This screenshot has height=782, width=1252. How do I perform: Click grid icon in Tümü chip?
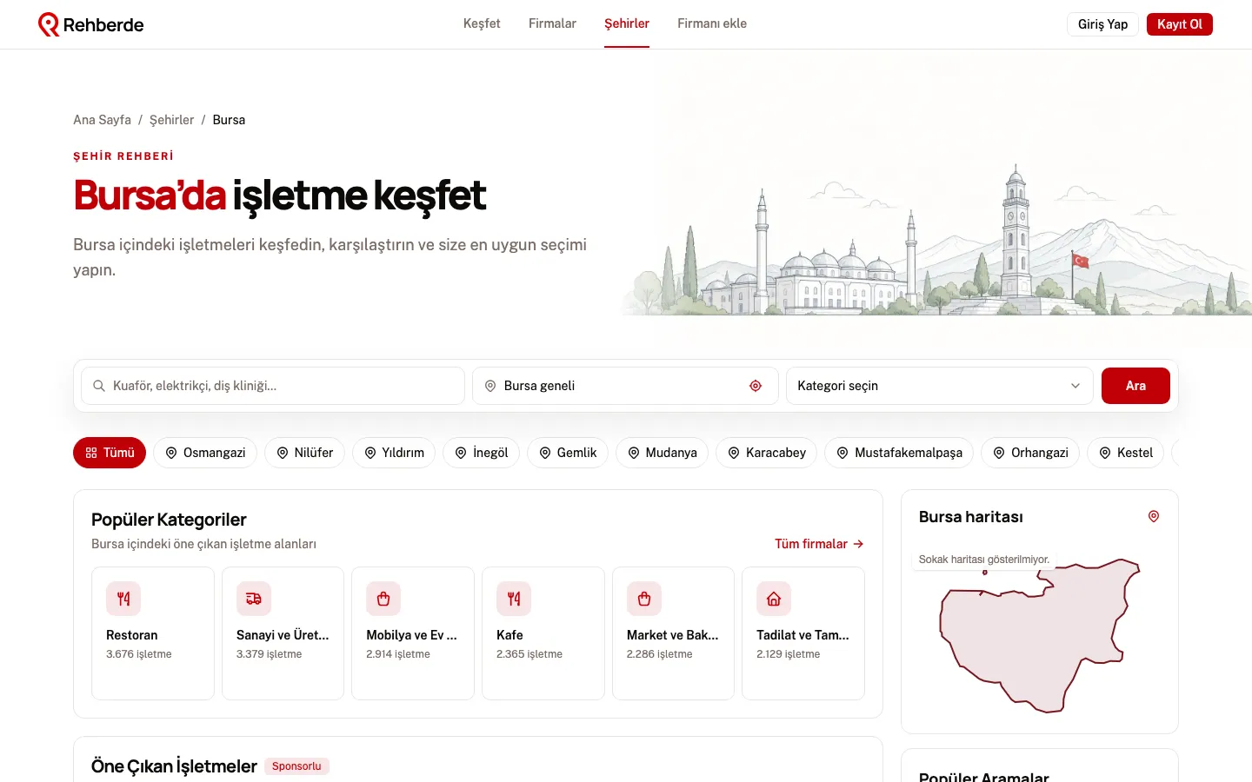[91, 453]
